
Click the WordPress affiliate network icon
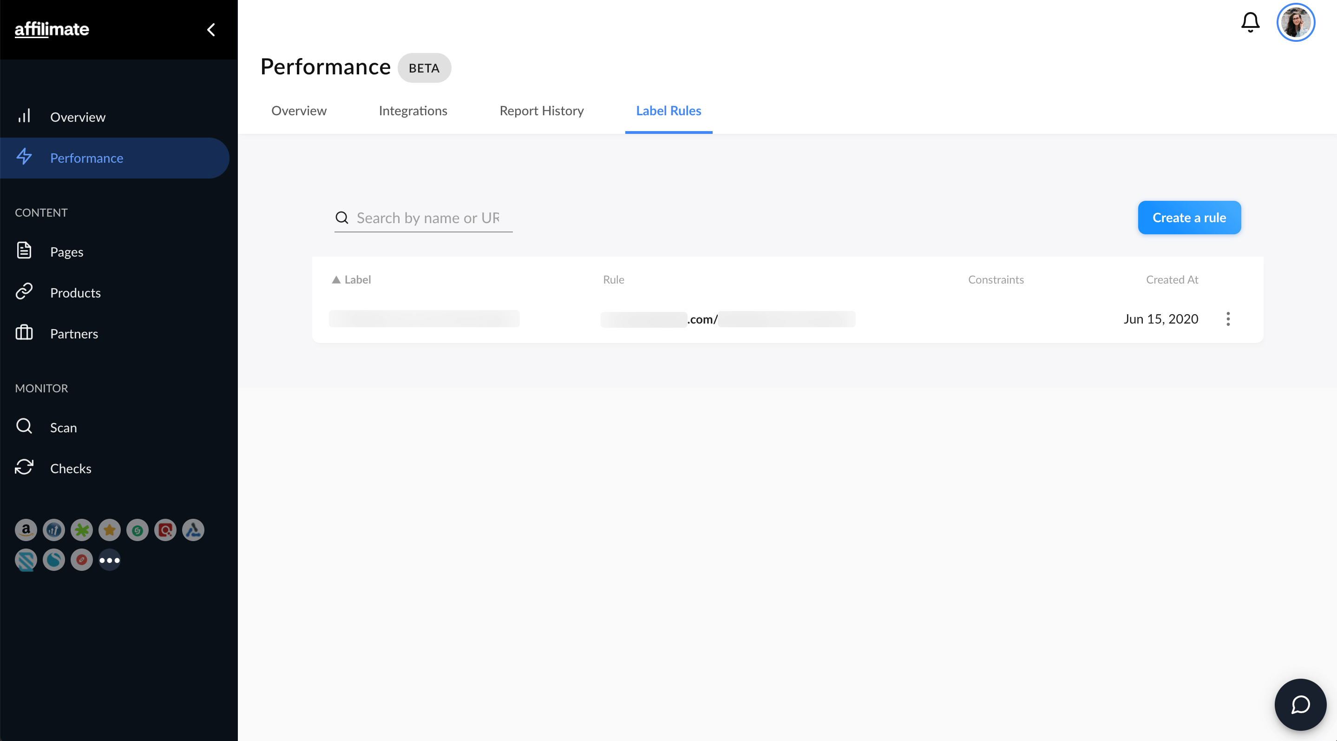54,529
